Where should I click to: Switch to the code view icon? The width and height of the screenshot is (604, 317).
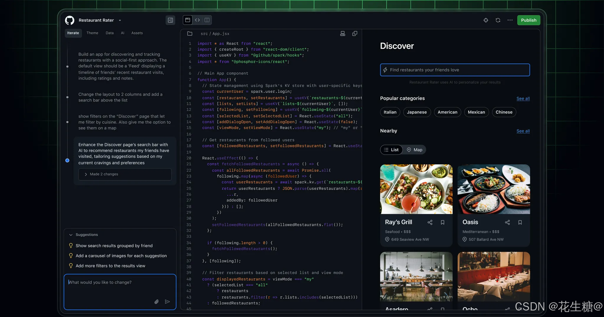pyautogui.click(x=197, y=20)
